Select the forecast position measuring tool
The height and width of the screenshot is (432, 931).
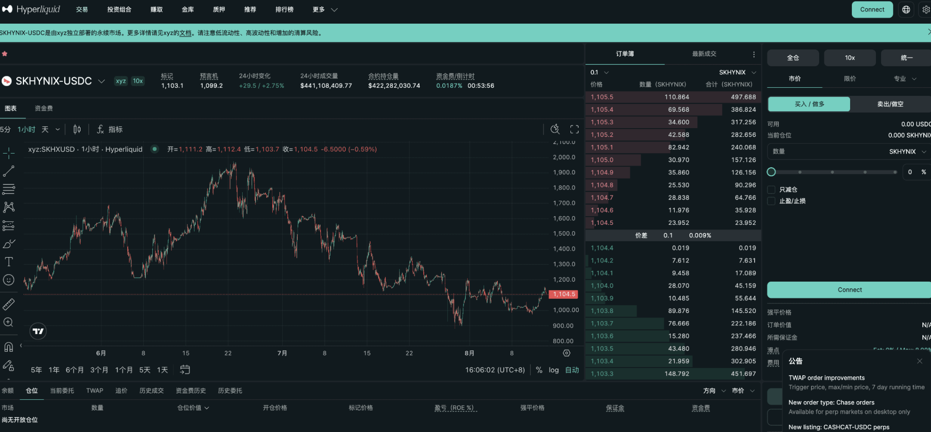point(9,225)
